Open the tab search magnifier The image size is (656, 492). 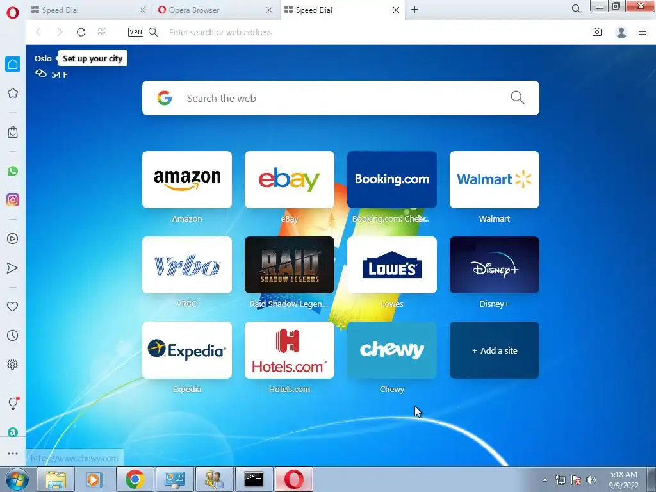point(577,9)
